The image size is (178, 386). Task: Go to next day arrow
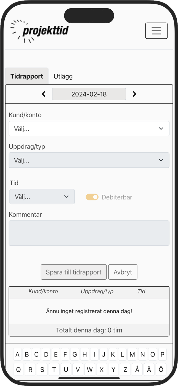click(134, 94)
